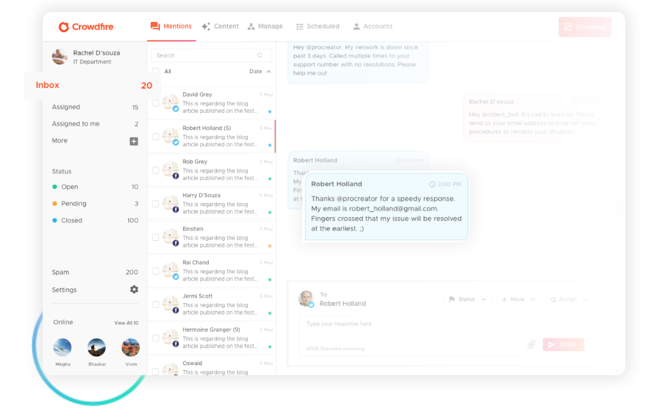This screenshot has width=647, height=414.
Task: Open the Inbox folder
Action: tap(93, 85)
